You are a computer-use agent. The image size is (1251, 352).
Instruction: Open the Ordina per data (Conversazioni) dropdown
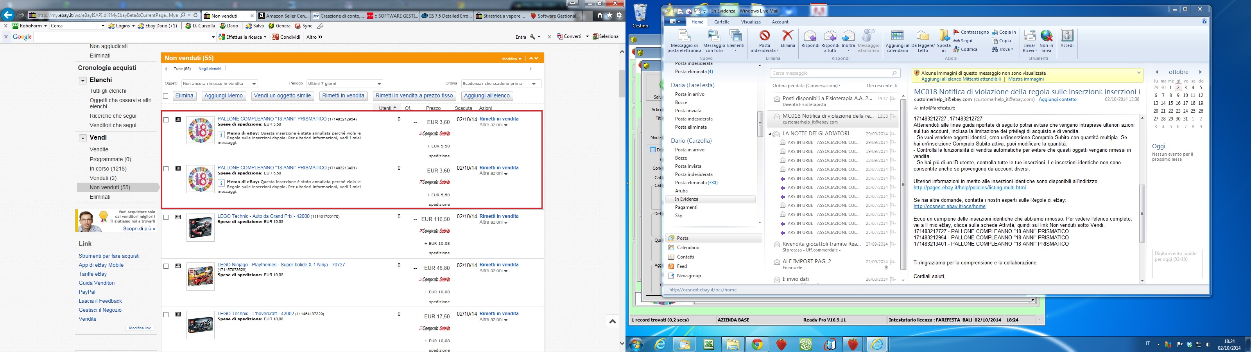tap(807, 86)
